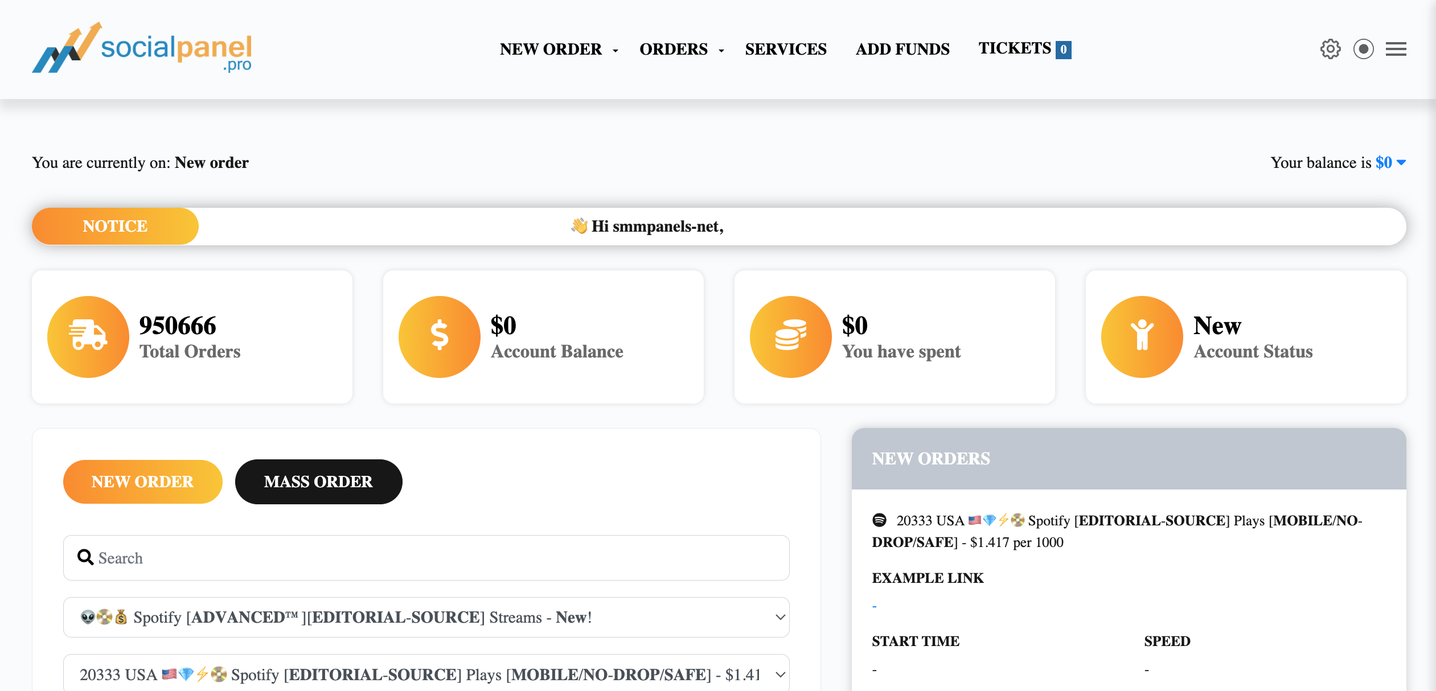Click the person icon on Account Status card

click(1141, 336)
